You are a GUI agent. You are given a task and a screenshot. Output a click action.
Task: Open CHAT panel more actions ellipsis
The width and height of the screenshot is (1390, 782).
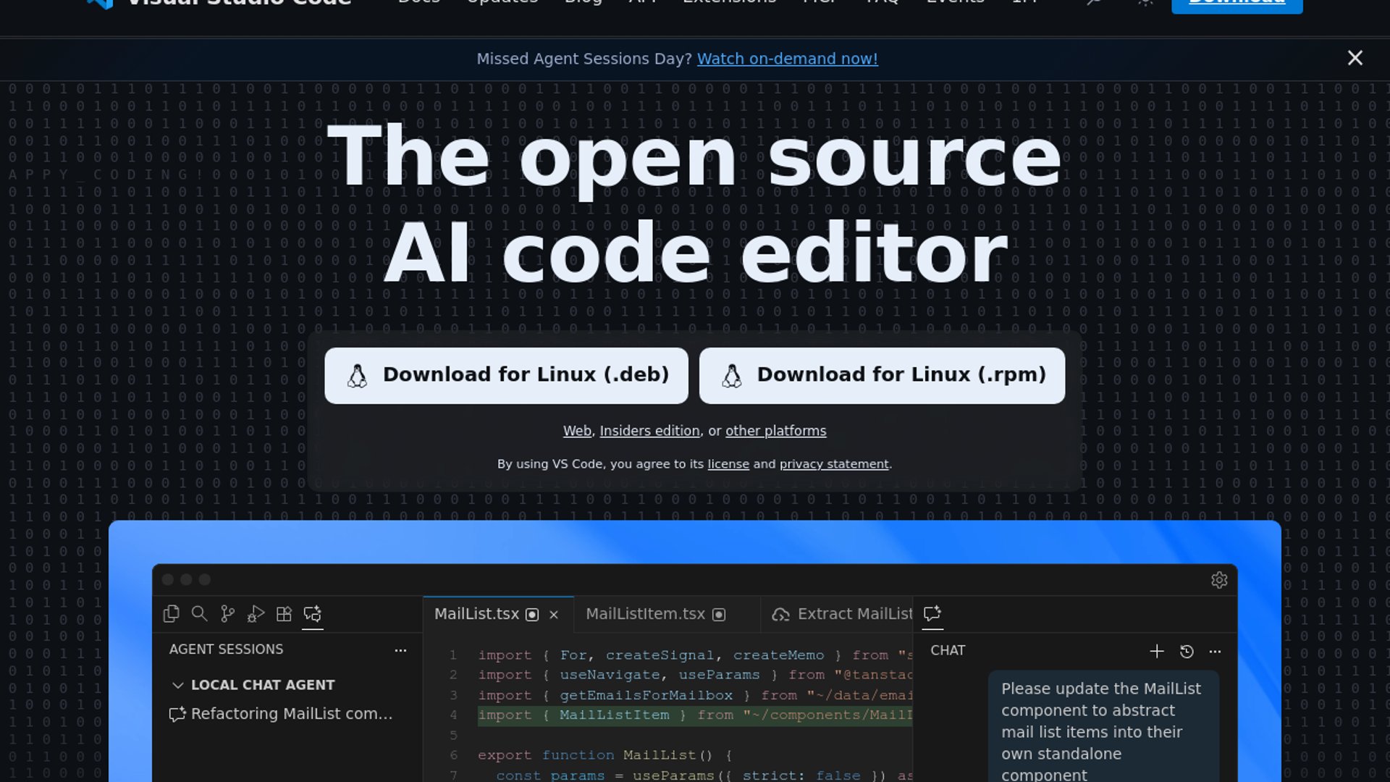point(1216,651)
